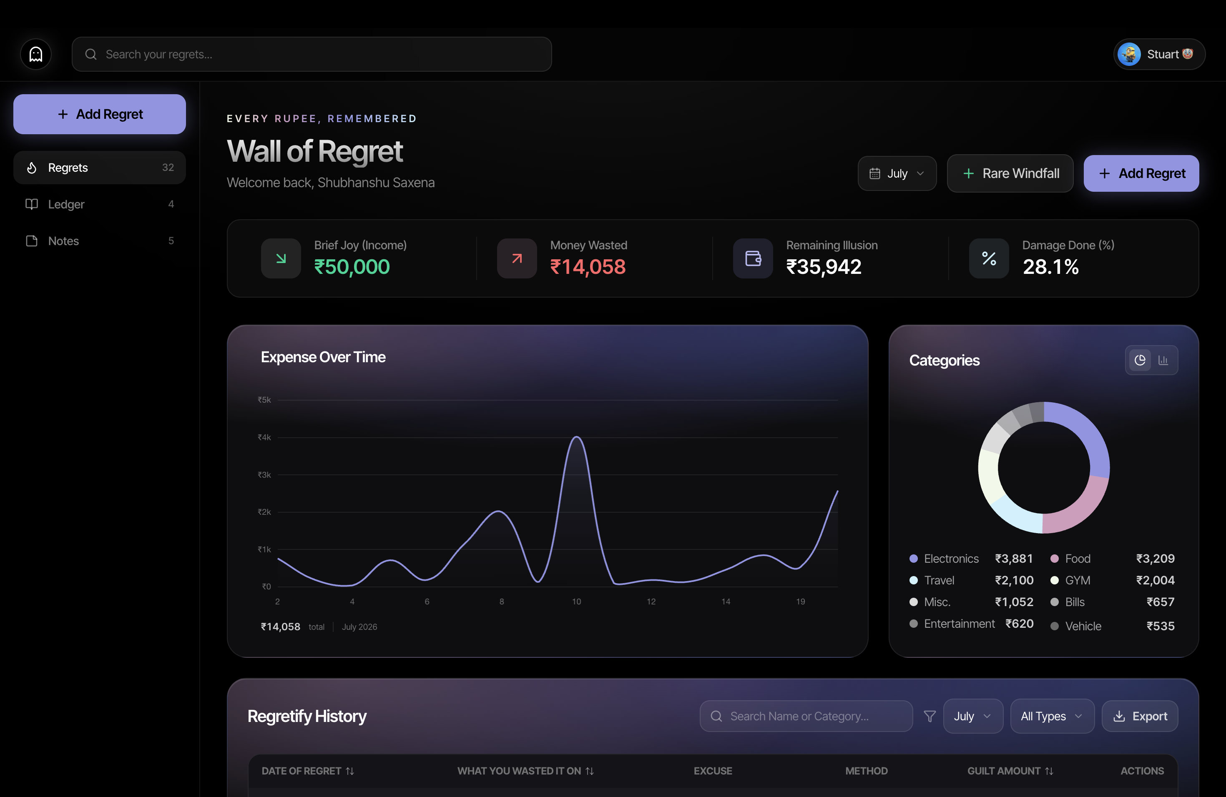Viewport: 1226px width, 797px height.
Task: Click the Electronics legend color dot
Action: (913, 559)
